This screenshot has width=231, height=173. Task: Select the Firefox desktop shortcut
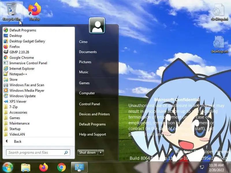point(34,12)
